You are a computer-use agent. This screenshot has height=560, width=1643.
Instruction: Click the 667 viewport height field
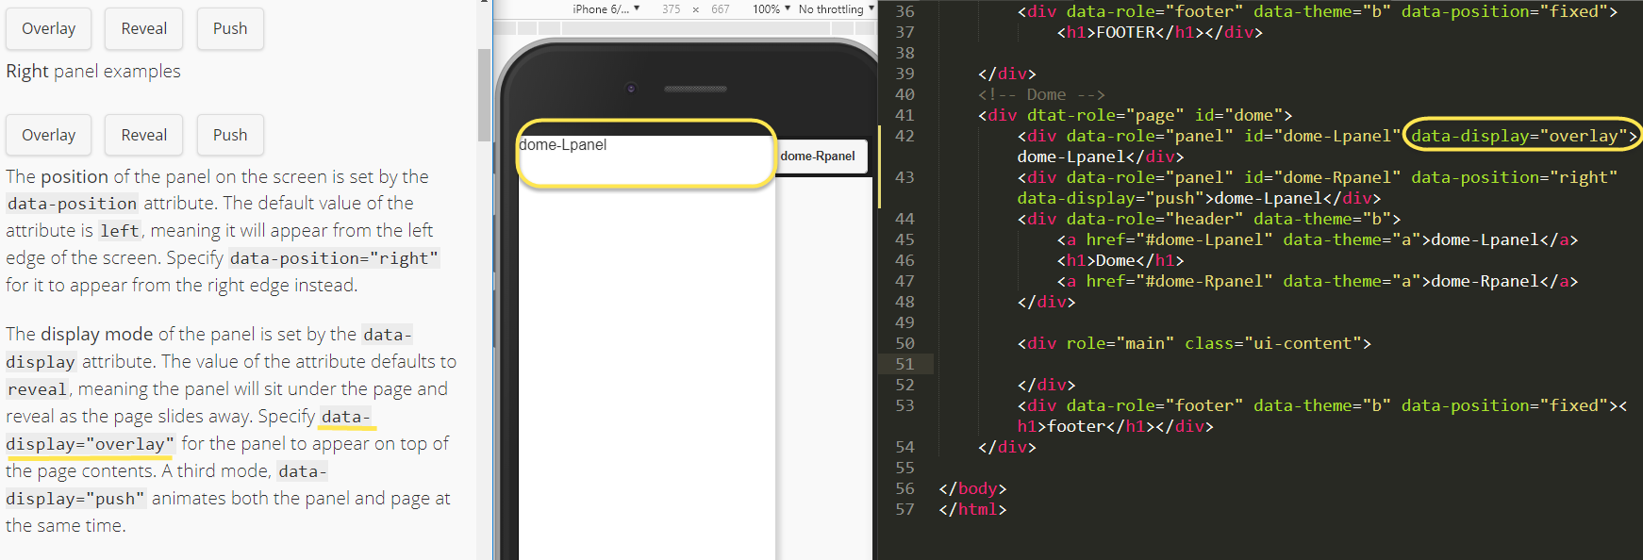pyautogui.click(x=720, y=8)
